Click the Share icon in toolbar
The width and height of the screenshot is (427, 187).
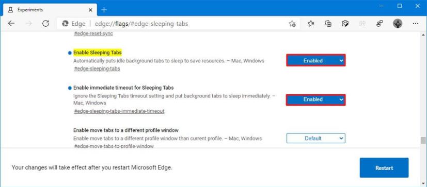pos(362,24)
